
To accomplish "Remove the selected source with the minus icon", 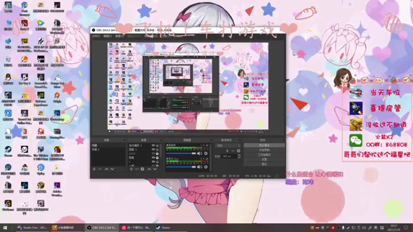I will point(136,169).
